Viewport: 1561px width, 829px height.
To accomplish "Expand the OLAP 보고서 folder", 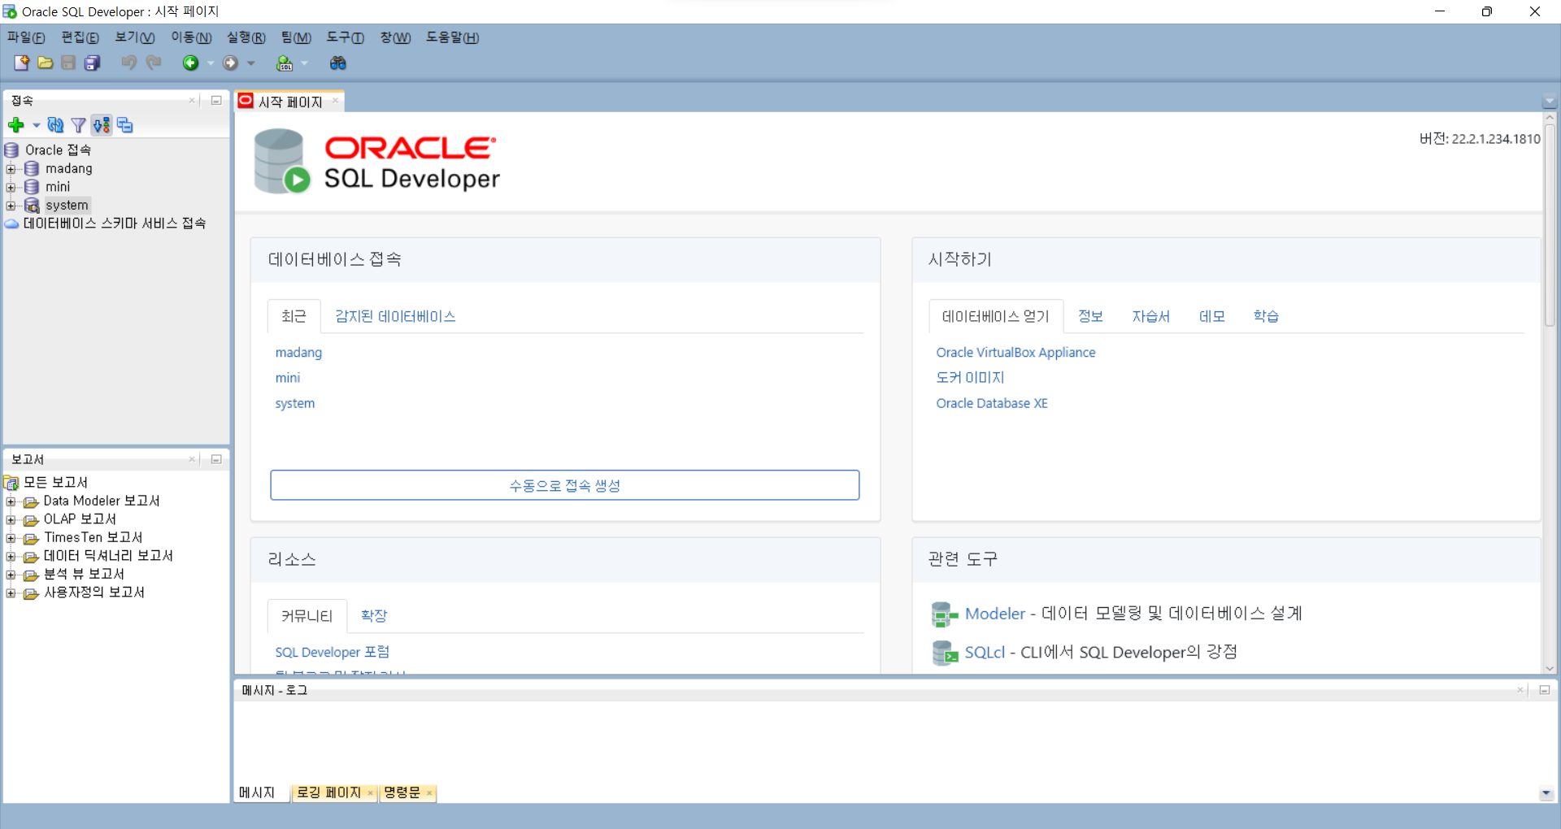I will [x=11, y=519].
